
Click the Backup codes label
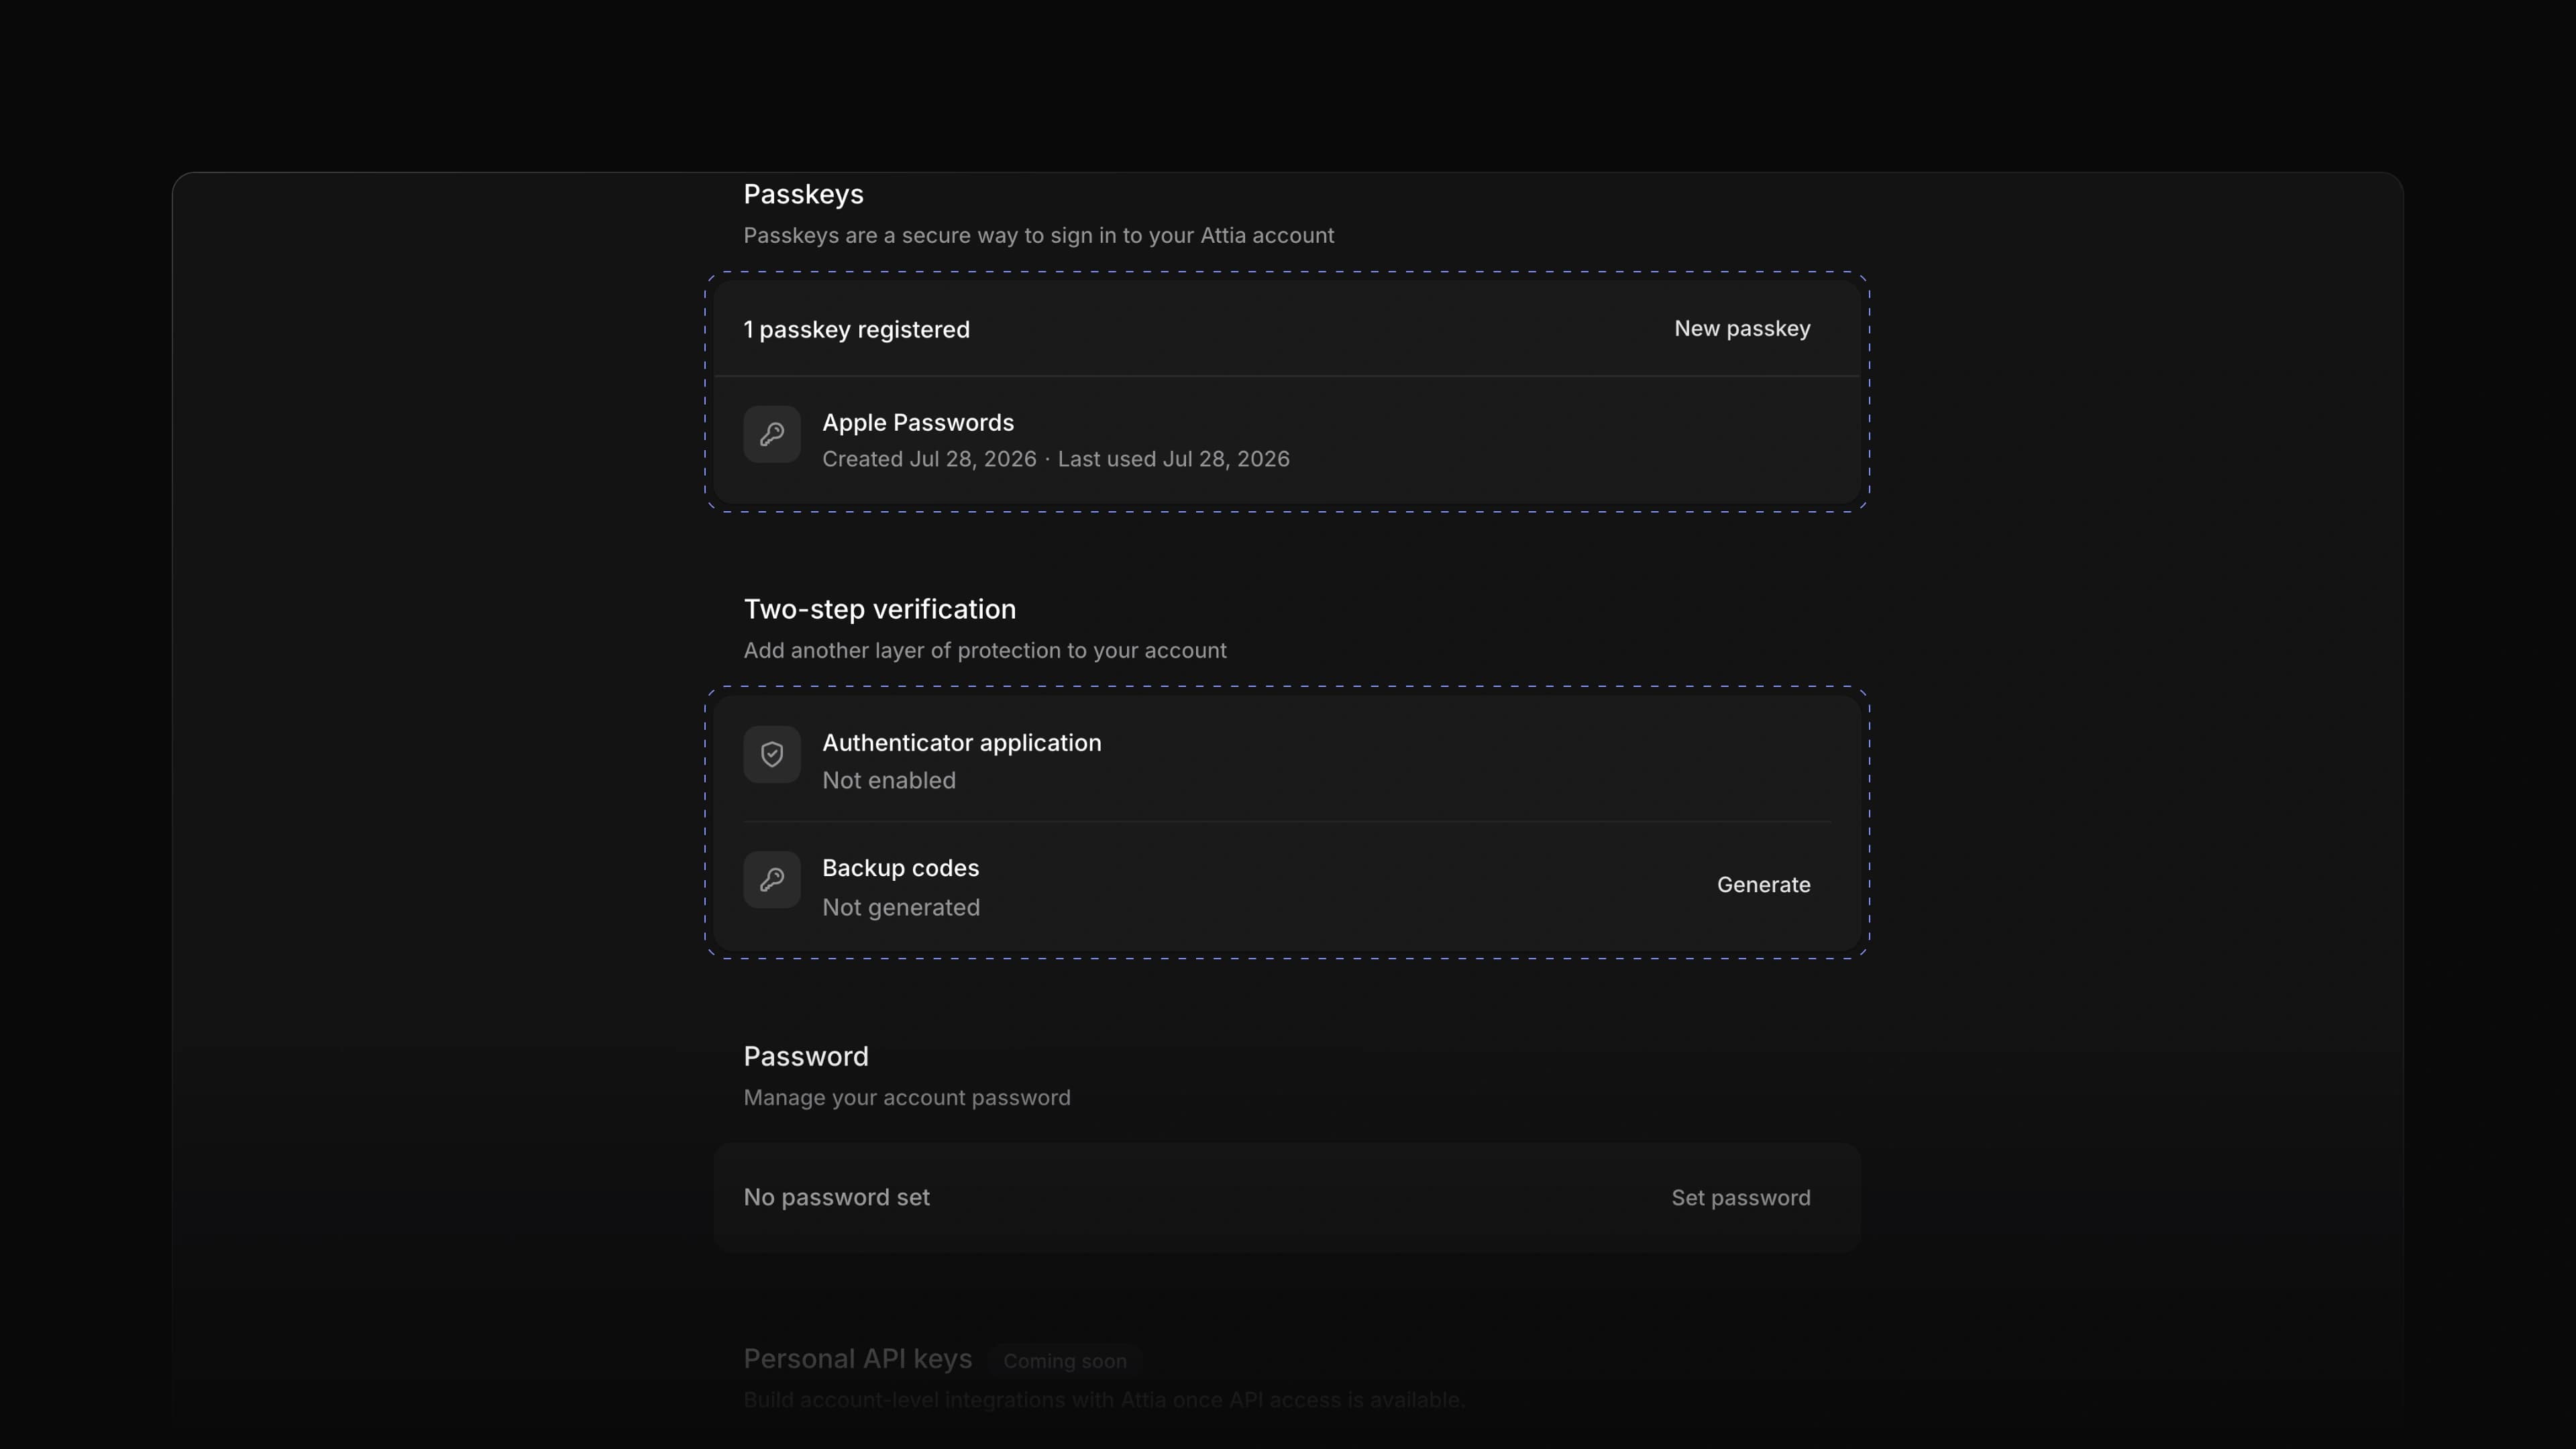pos(900,868)
